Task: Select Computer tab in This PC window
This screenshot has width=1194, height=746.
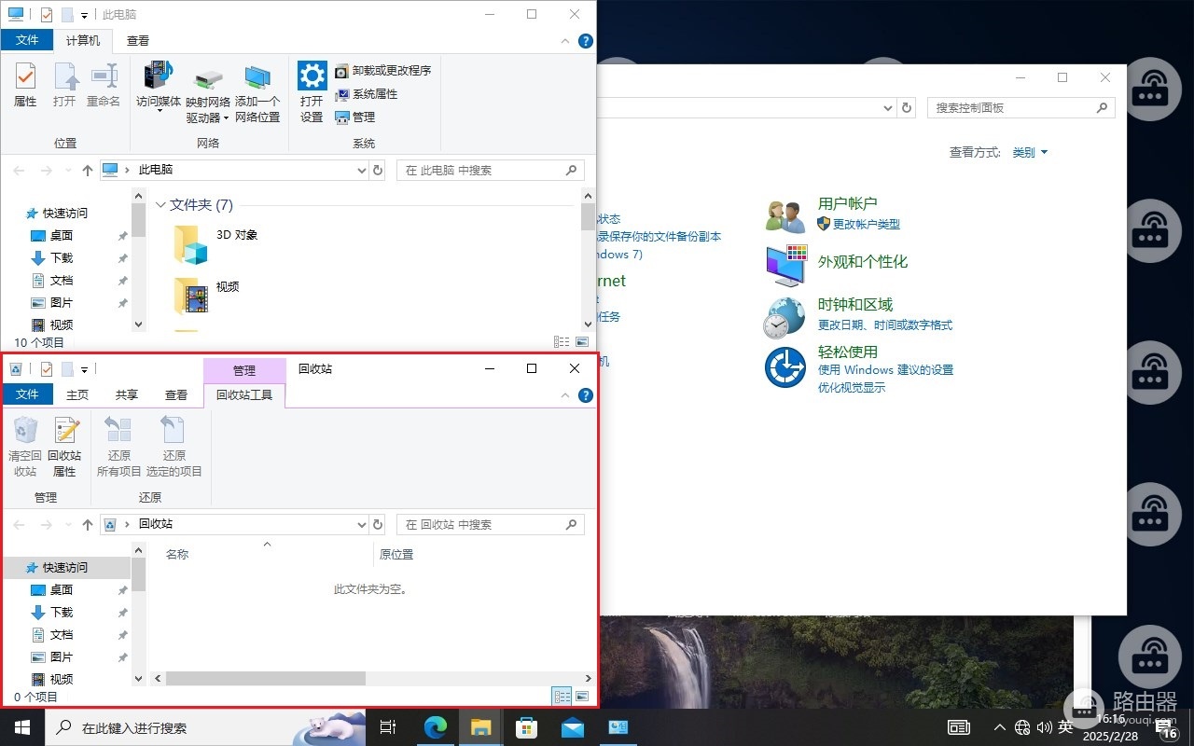Action: click(83, 40)
